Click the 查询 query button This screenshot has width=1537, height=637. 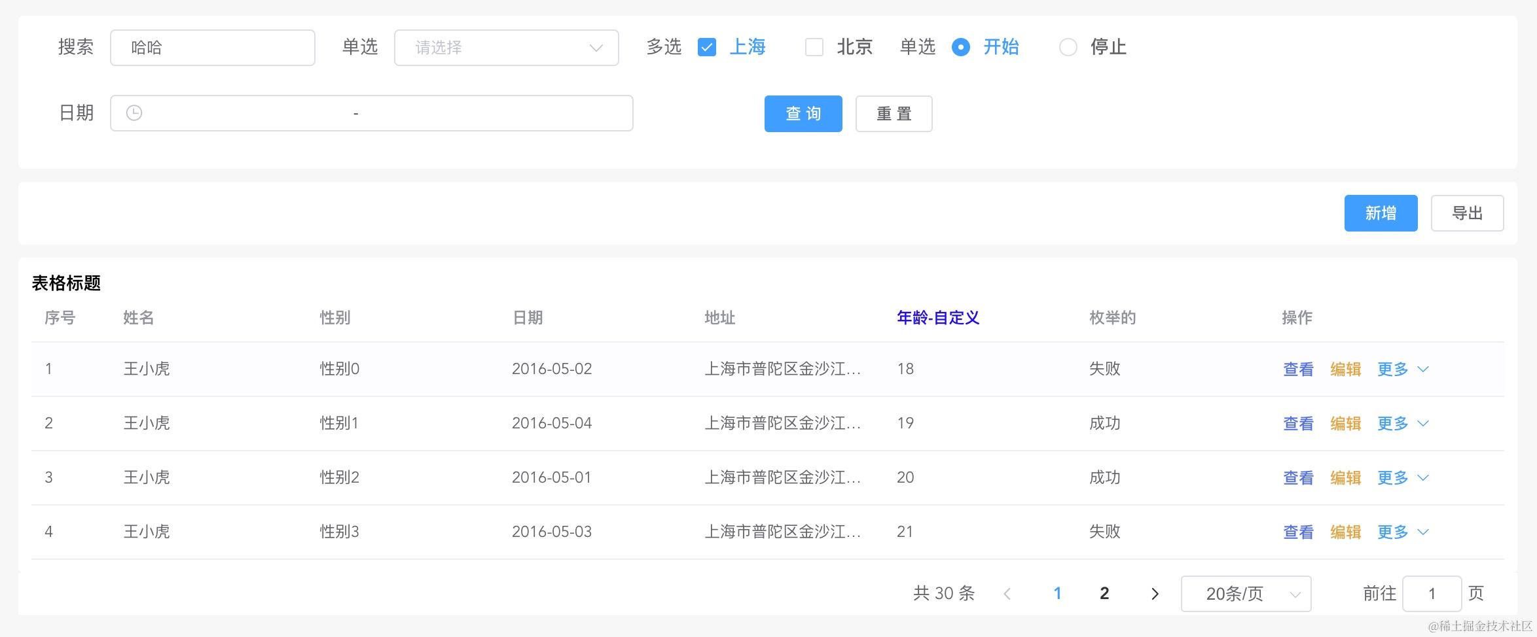(x=803, y=113)
